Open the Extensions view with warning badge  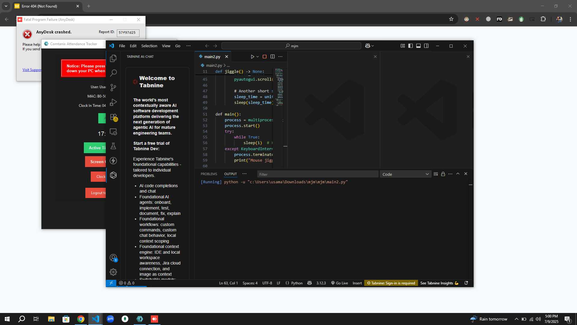pos(114,117)
